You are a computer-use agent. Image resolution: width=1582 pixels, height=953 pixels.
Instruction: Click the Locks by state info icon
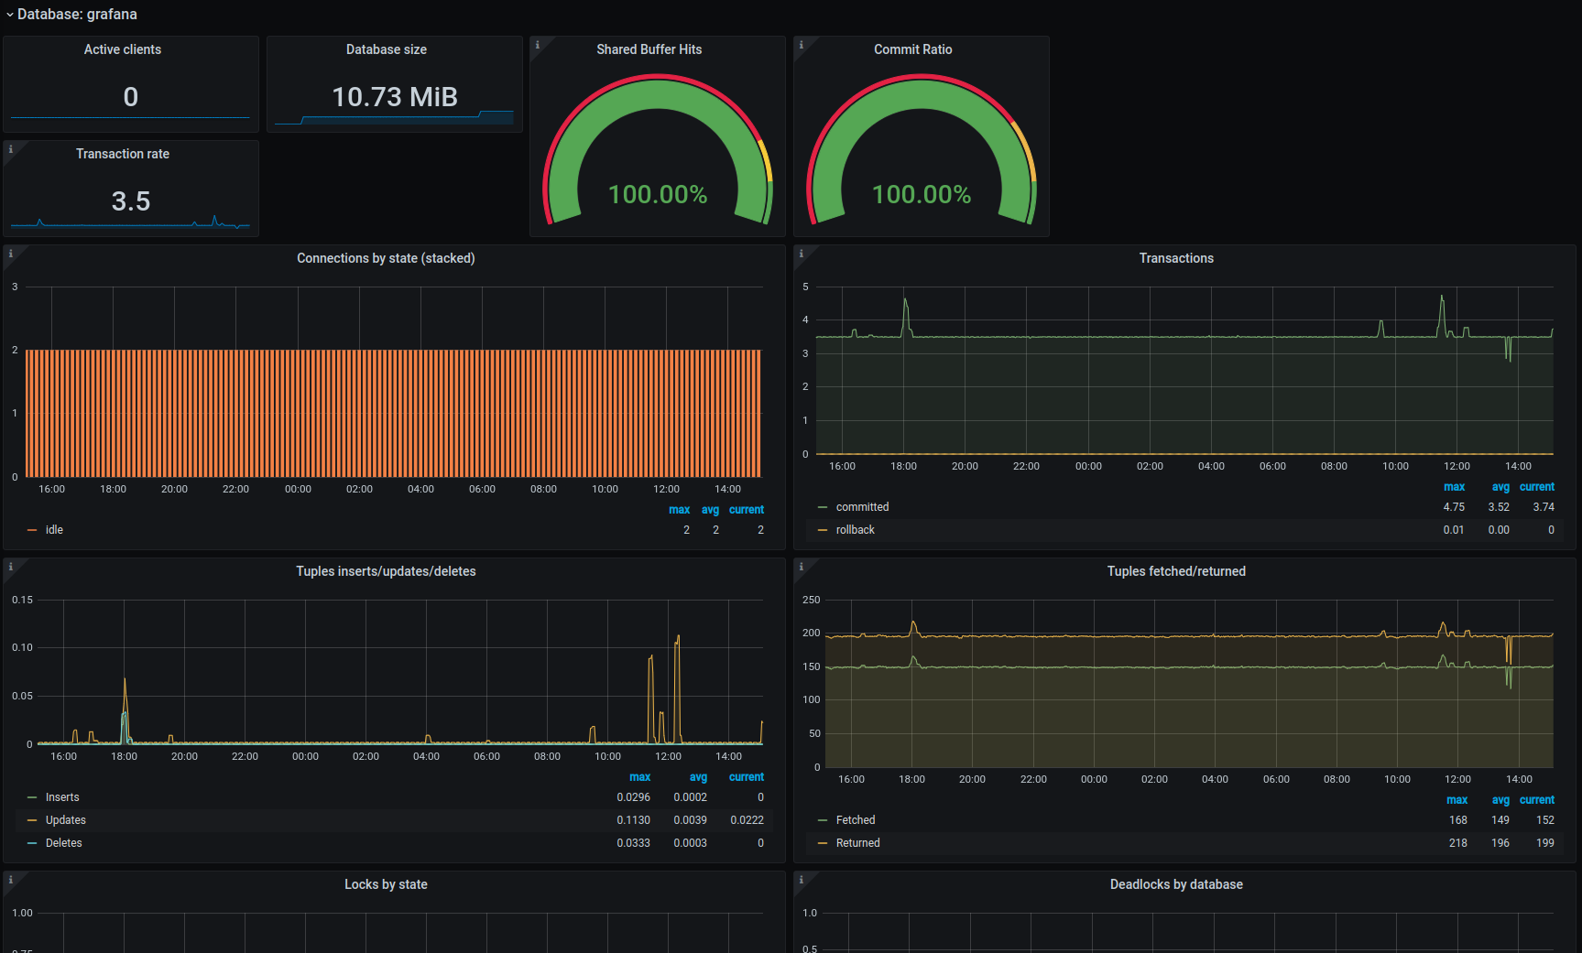[11, 880]
